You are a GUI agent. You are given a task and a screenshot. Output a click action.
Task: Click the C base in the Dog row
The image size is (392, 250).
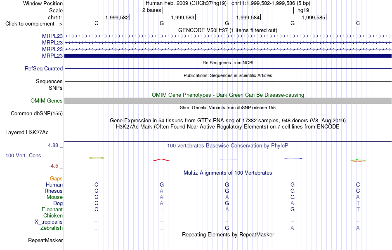96,203
